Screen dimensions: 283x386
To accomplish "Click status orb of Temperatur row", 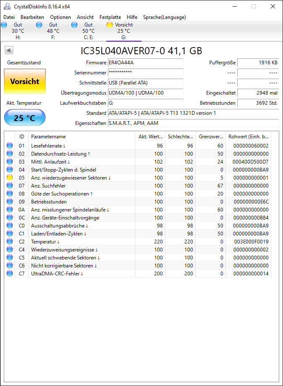I will point(10,241).
